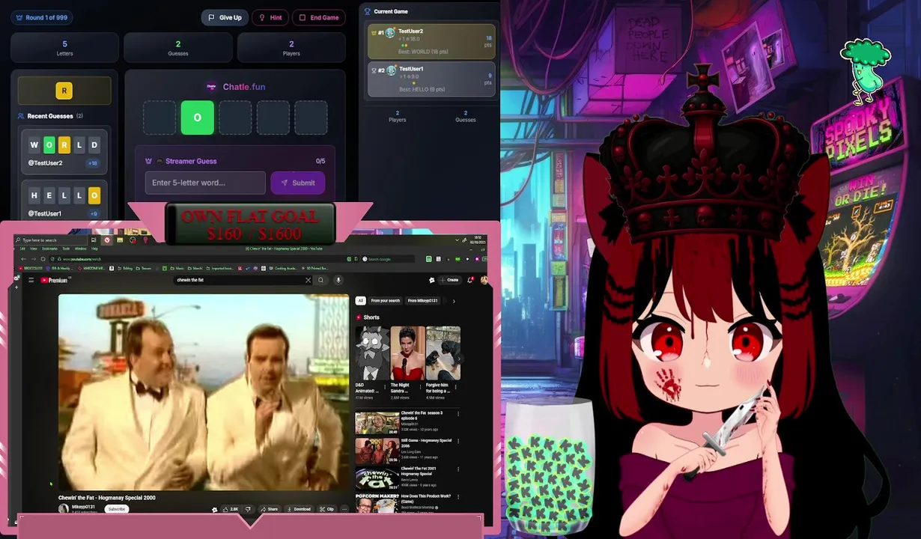Click the YouTube Create button
Viewport: 921px width, 539px height.
pos(450,280)
